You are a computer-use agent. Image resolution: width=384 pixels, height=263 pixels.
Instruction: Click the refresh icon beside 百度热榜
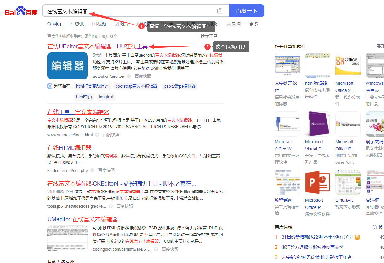tap(375, 227)
